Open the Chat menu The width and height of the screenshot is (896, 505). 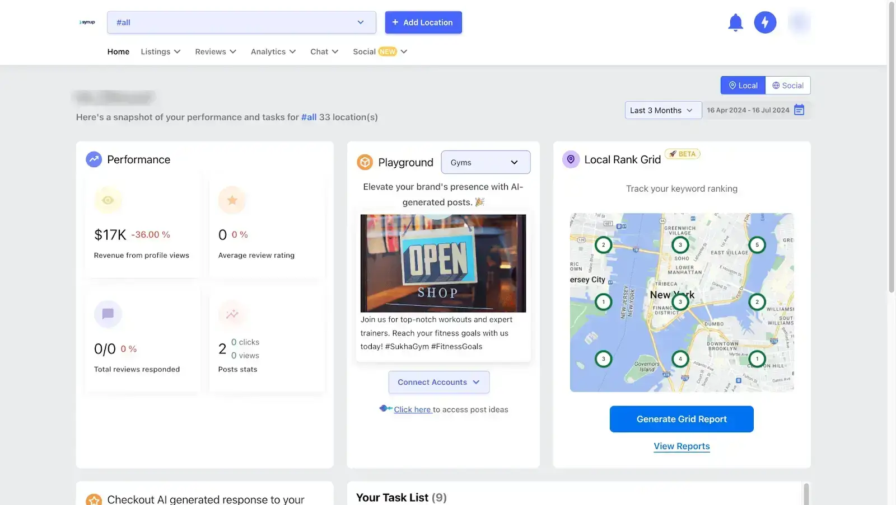(x=324, y=51)
